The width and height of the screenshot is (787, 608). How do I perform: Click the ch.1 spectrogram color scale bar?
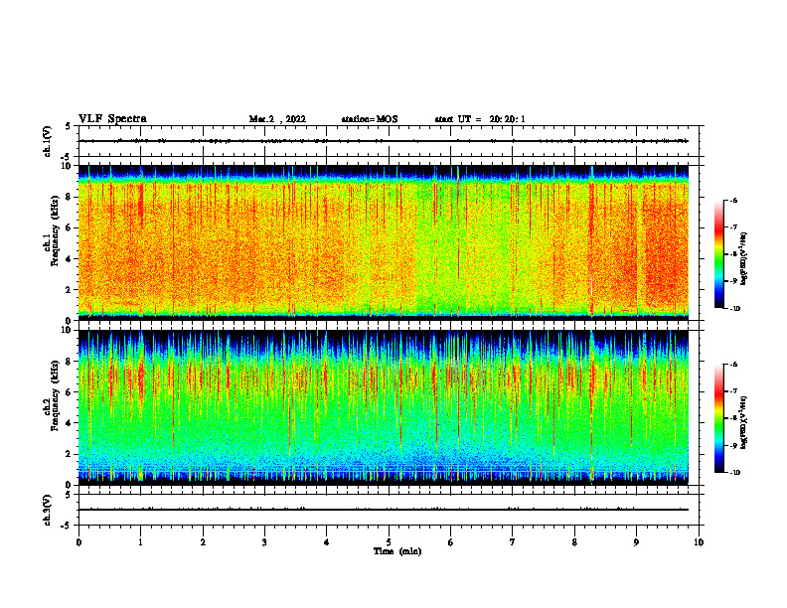tap(719, 254)
